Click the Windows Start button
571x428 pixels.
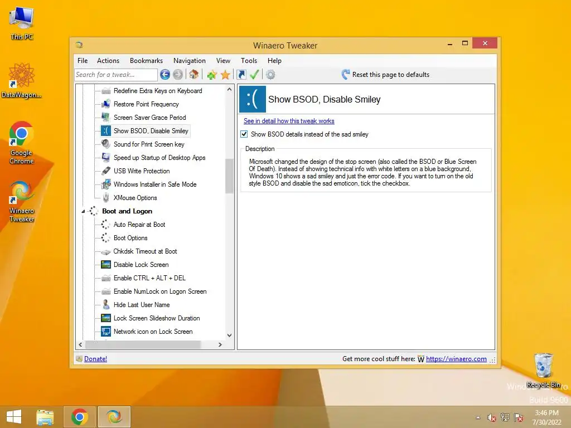pyautogui.click(x=14, y=417)
